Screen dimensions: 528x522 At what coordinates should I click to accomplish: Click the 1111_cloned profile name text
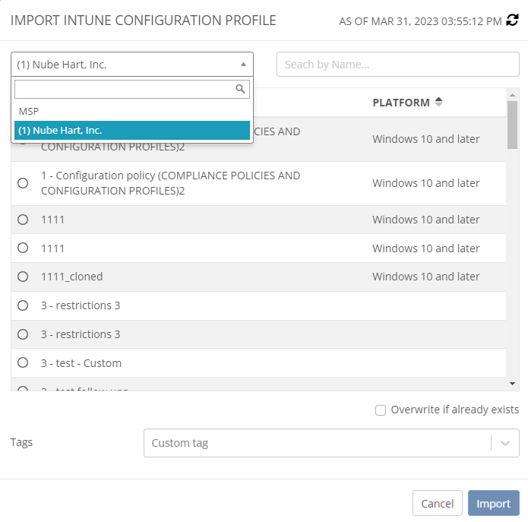point(72,277)
